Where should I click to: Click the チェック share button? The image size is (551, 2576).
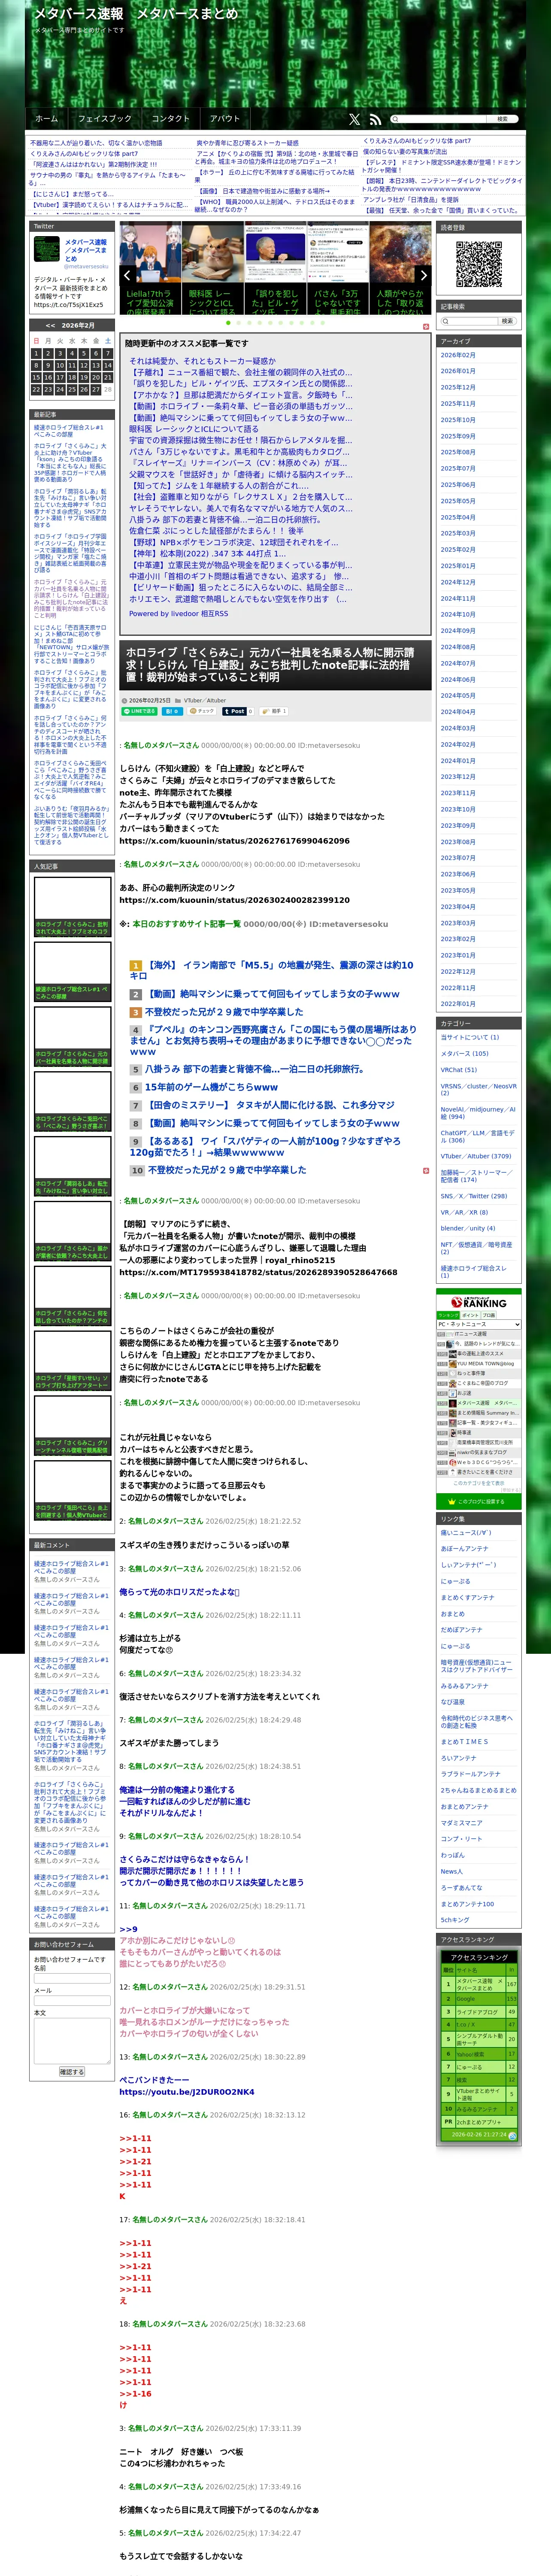[x=202, y=711]
